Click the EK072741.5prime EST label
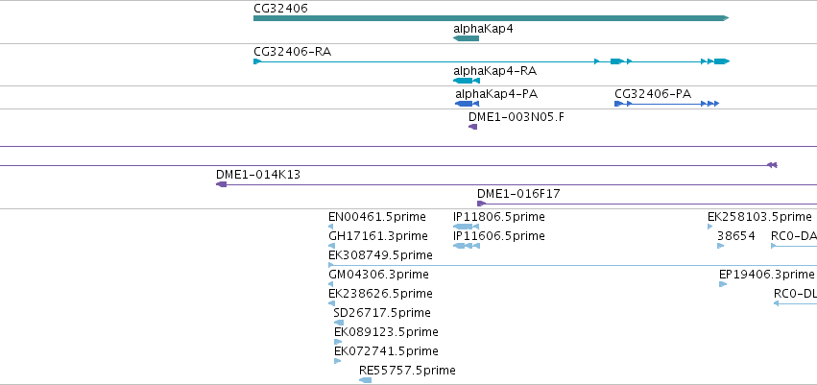 tap(386, 351)
